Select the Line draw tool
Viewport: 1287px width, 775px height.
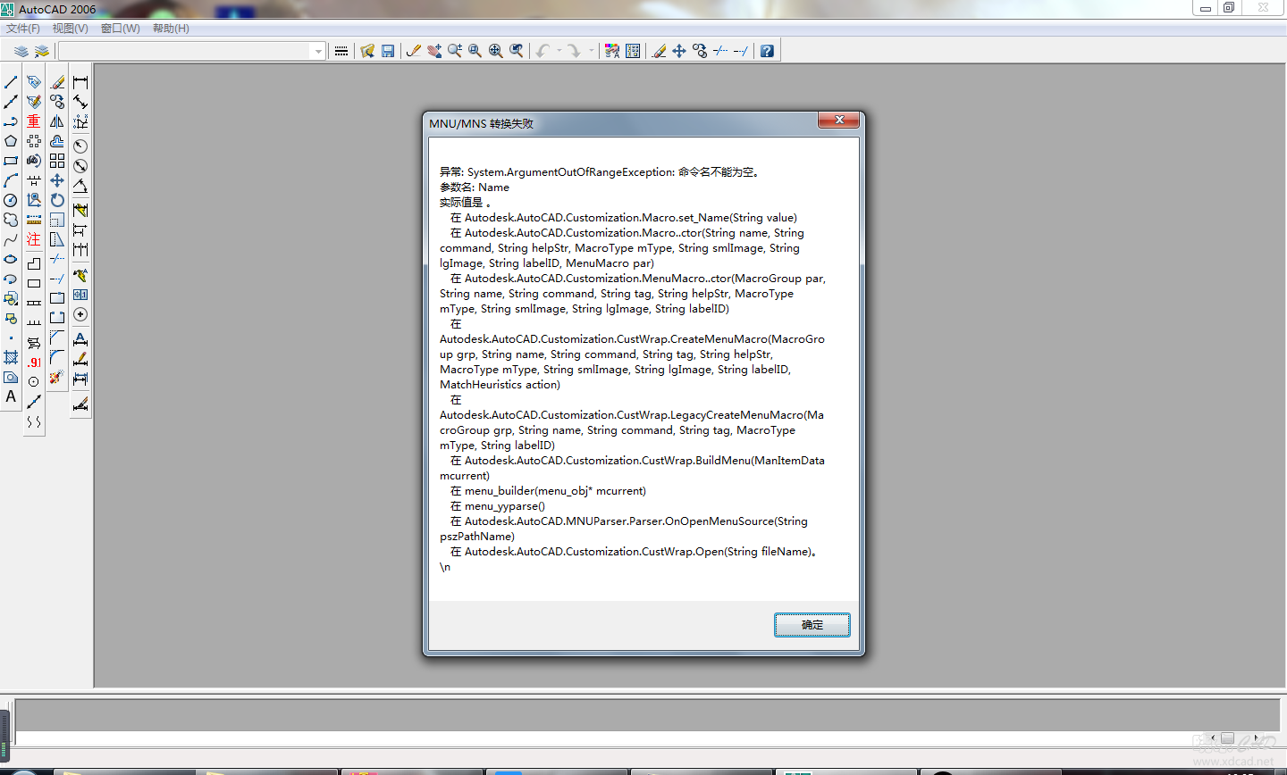11,82
